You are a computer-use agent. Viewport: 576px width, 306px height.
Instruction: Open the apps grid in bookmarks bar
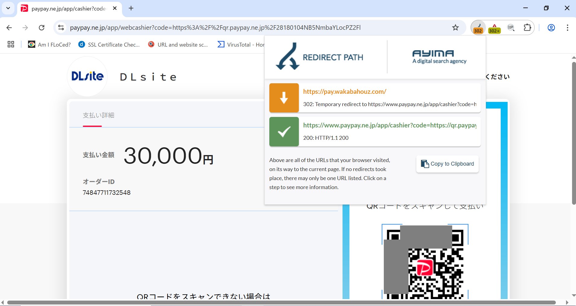coord(11,44)
